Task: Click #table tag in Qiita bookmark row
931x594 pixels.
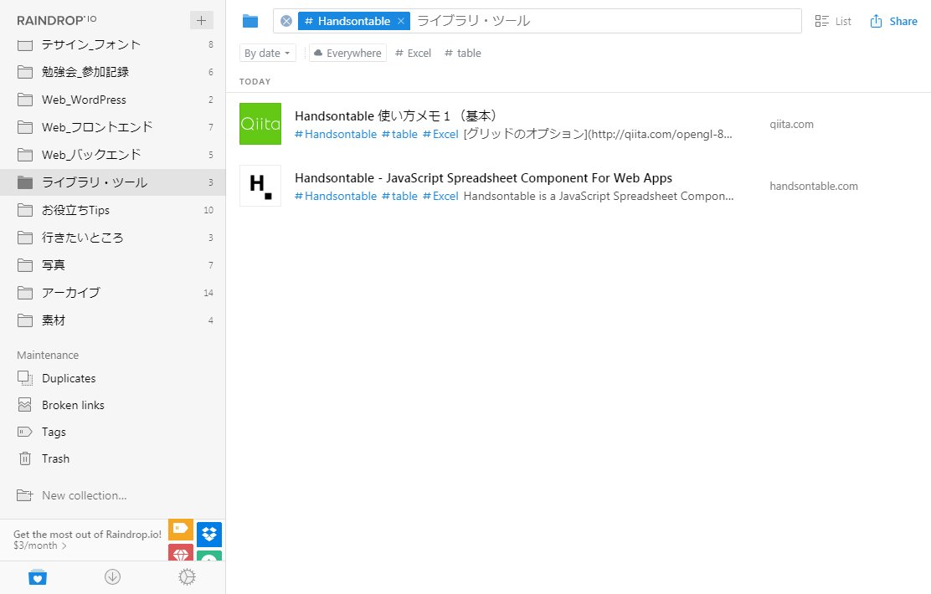Action: point(399,134)
